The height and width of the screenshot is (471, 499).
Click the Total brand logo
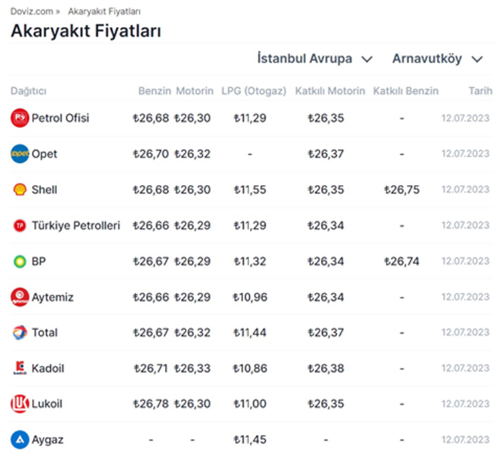(20, 332)
